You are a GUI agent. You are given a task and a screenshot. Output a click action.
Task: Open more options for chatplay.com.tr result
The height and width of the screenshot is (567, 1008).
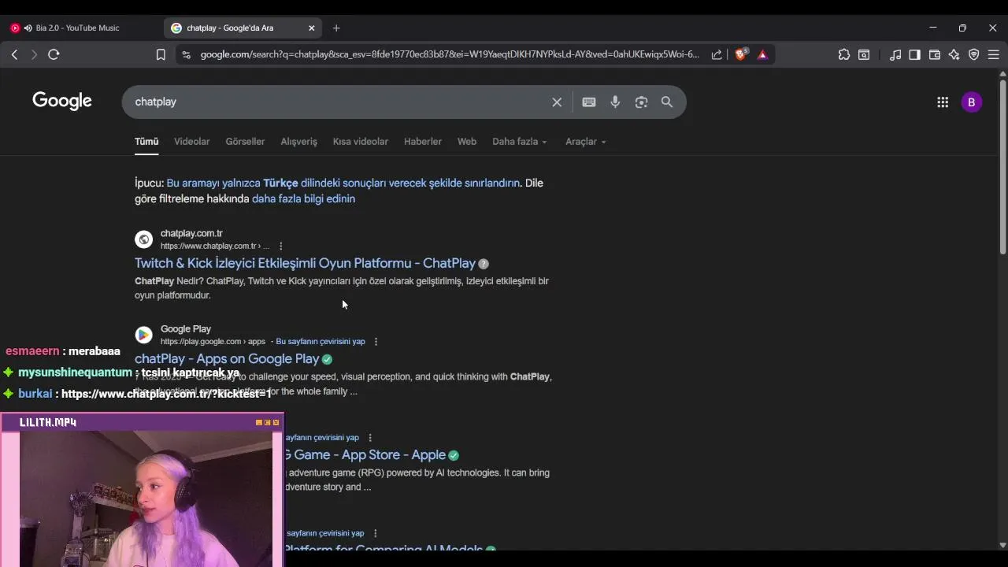click(x=280, y=246)
